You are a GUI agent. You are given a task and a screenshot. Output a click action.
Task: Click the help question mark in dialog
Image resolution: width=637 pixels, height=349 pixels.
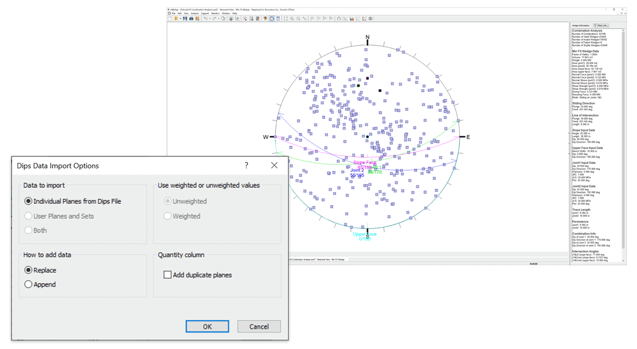[x=246, y=165]
